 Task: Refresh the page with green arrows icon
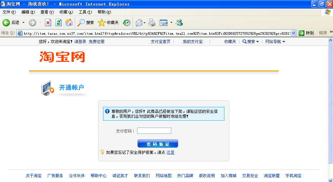click(x=59, y=23)
